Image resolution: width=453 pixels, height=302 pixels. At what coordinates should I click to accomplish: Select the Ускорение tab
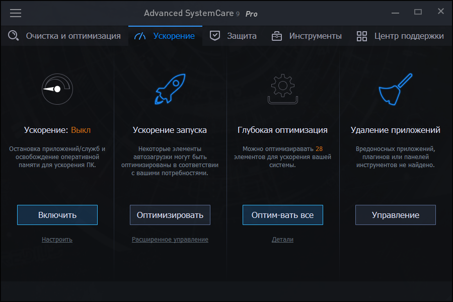click(x=165, y=36)
